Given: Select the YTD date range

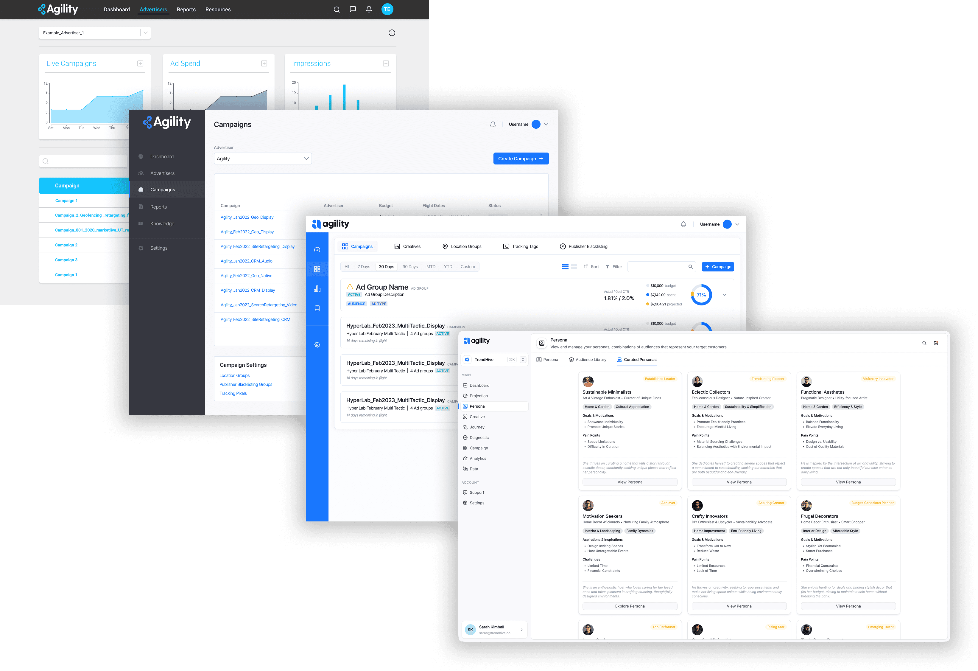Looking at the screenshot, I should (448, 267).
